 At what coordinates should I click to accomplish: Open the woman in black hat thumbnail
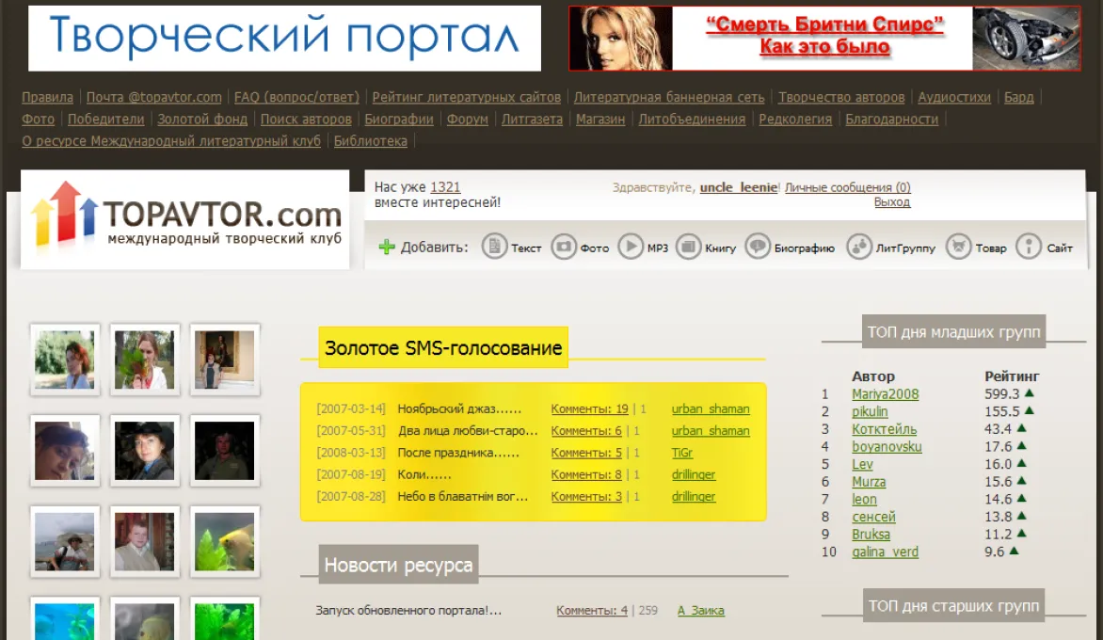pos(144,451)
